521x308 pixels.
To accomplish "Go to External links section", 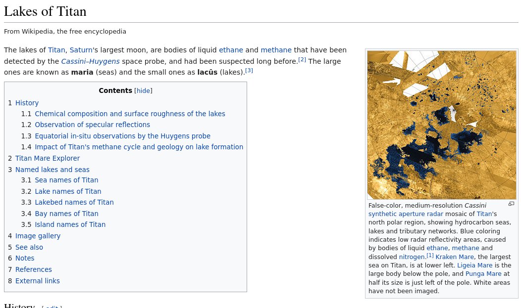I will click(x=37, y=281).
